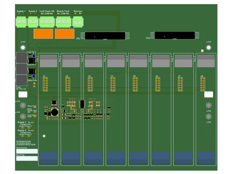
Task: Click the left orange relay
Action: (43, 34)
